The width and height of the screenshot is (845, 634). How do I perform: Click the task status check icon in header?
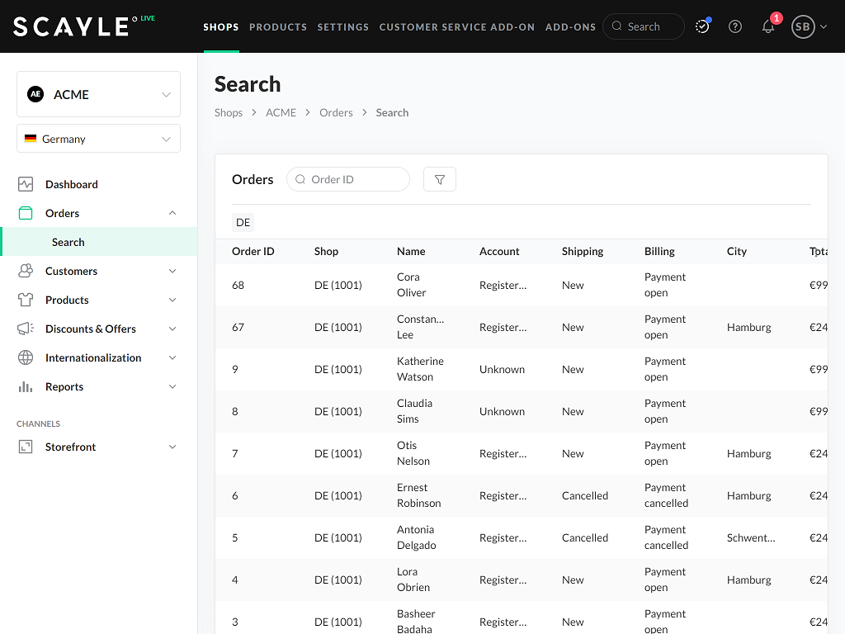[702, 26]
